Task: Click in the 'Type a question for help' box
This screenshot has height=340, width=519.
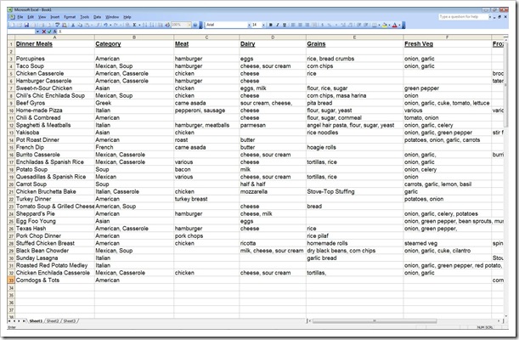Action: (x=464, y=16)
